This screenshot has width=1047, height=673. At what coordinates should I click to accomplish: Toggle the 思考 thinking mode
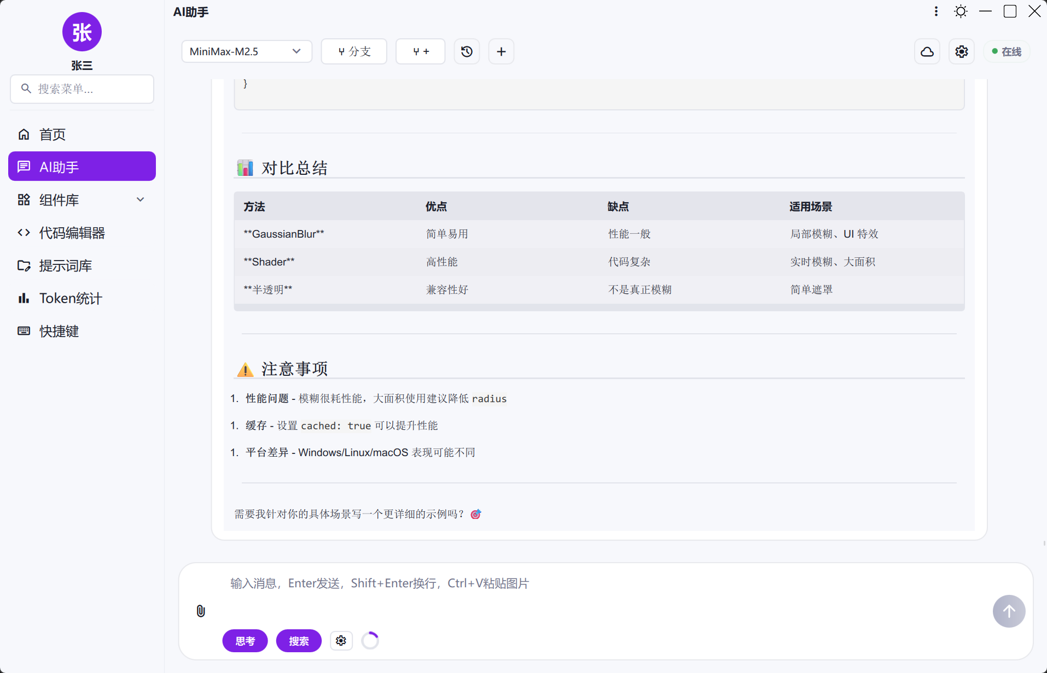point(245,640)
